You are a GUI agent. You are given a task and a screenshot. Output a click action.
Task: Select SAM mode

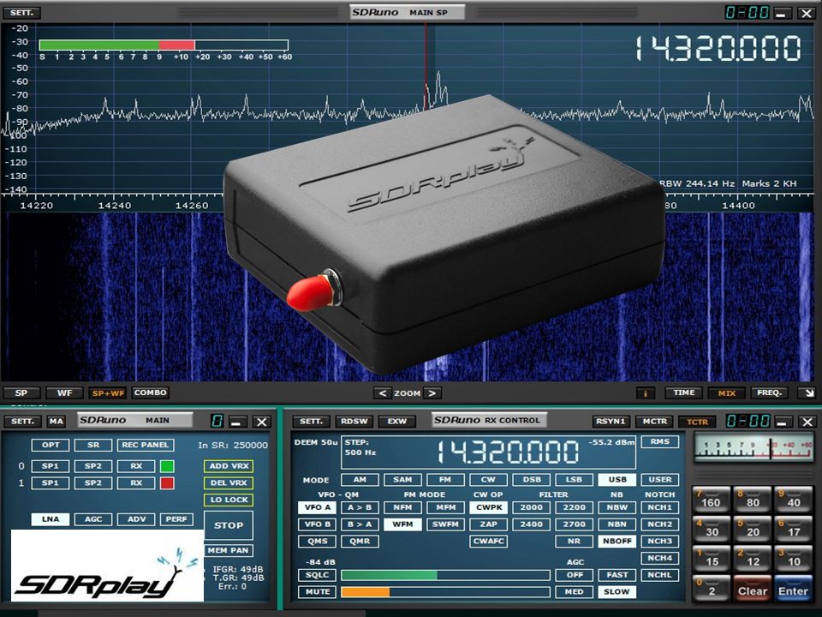(x=402, y=480)
